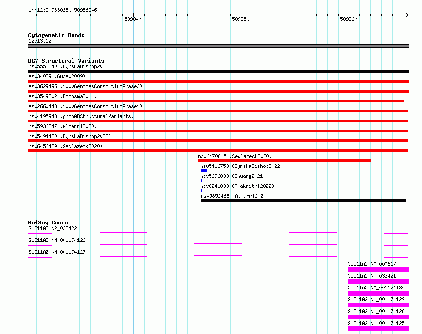Open transcript SLC11A2|NM_001174129 label
422x334 pixels.
point(376,299)
